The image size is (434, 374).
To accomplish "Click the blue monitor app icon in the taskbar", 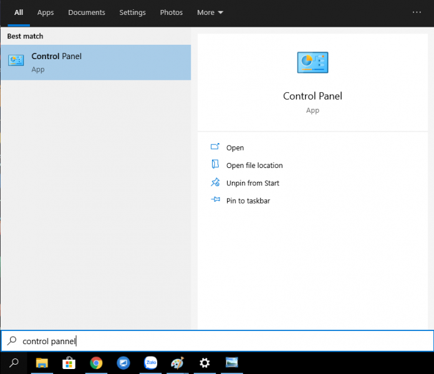I will tap(123, 363).
